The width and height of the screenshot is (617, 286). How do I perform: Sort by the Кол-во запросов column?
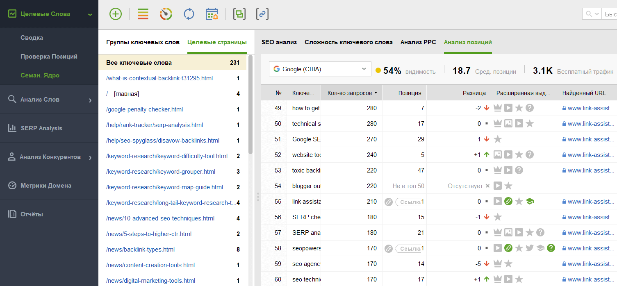pyautogui.click(x=351, y=93)
